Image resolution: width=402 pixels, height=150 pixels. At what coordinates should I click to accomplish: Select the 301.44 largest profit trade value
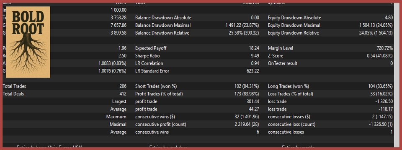(x=253, y=102)
